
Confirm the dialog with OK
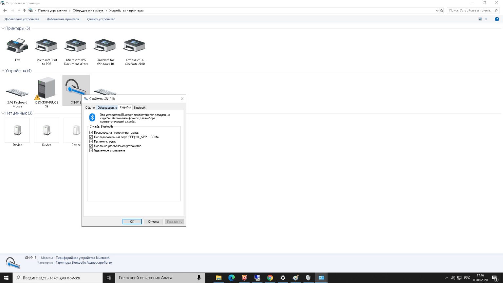pyautogui.click(x=132, y=221)
